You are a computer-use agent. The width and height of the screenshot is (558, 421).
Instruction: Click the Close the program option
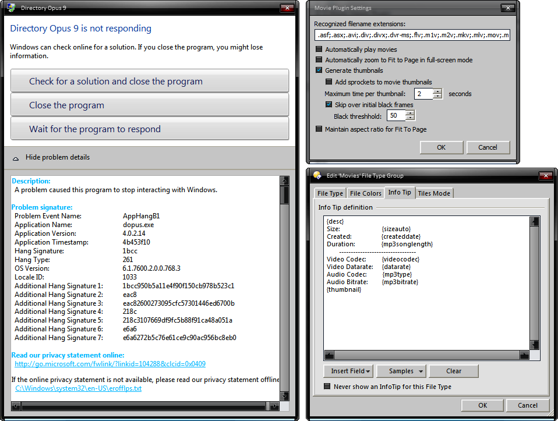[150, 105]
